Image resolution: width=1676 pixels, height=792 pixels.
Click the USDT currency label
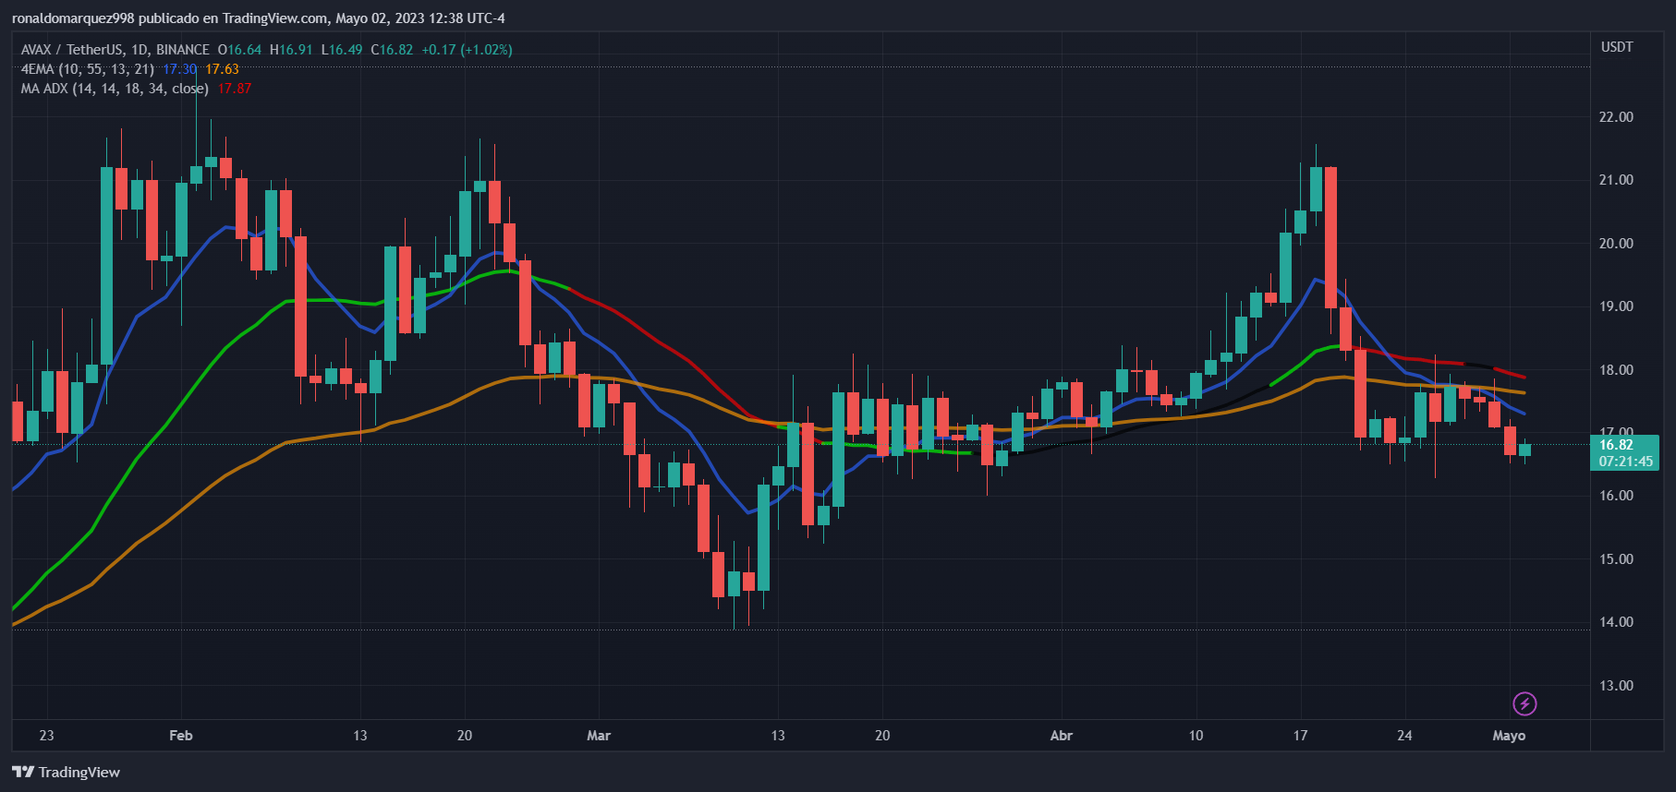(1616, 47)
